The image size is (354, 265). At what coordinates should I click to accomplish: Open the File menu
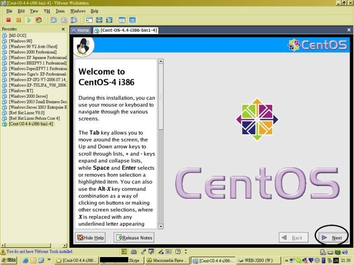[9, 11]
